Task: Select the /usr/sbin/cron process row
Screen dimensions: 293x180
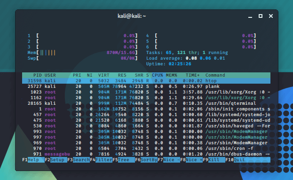Action: (x=146, y=149)
